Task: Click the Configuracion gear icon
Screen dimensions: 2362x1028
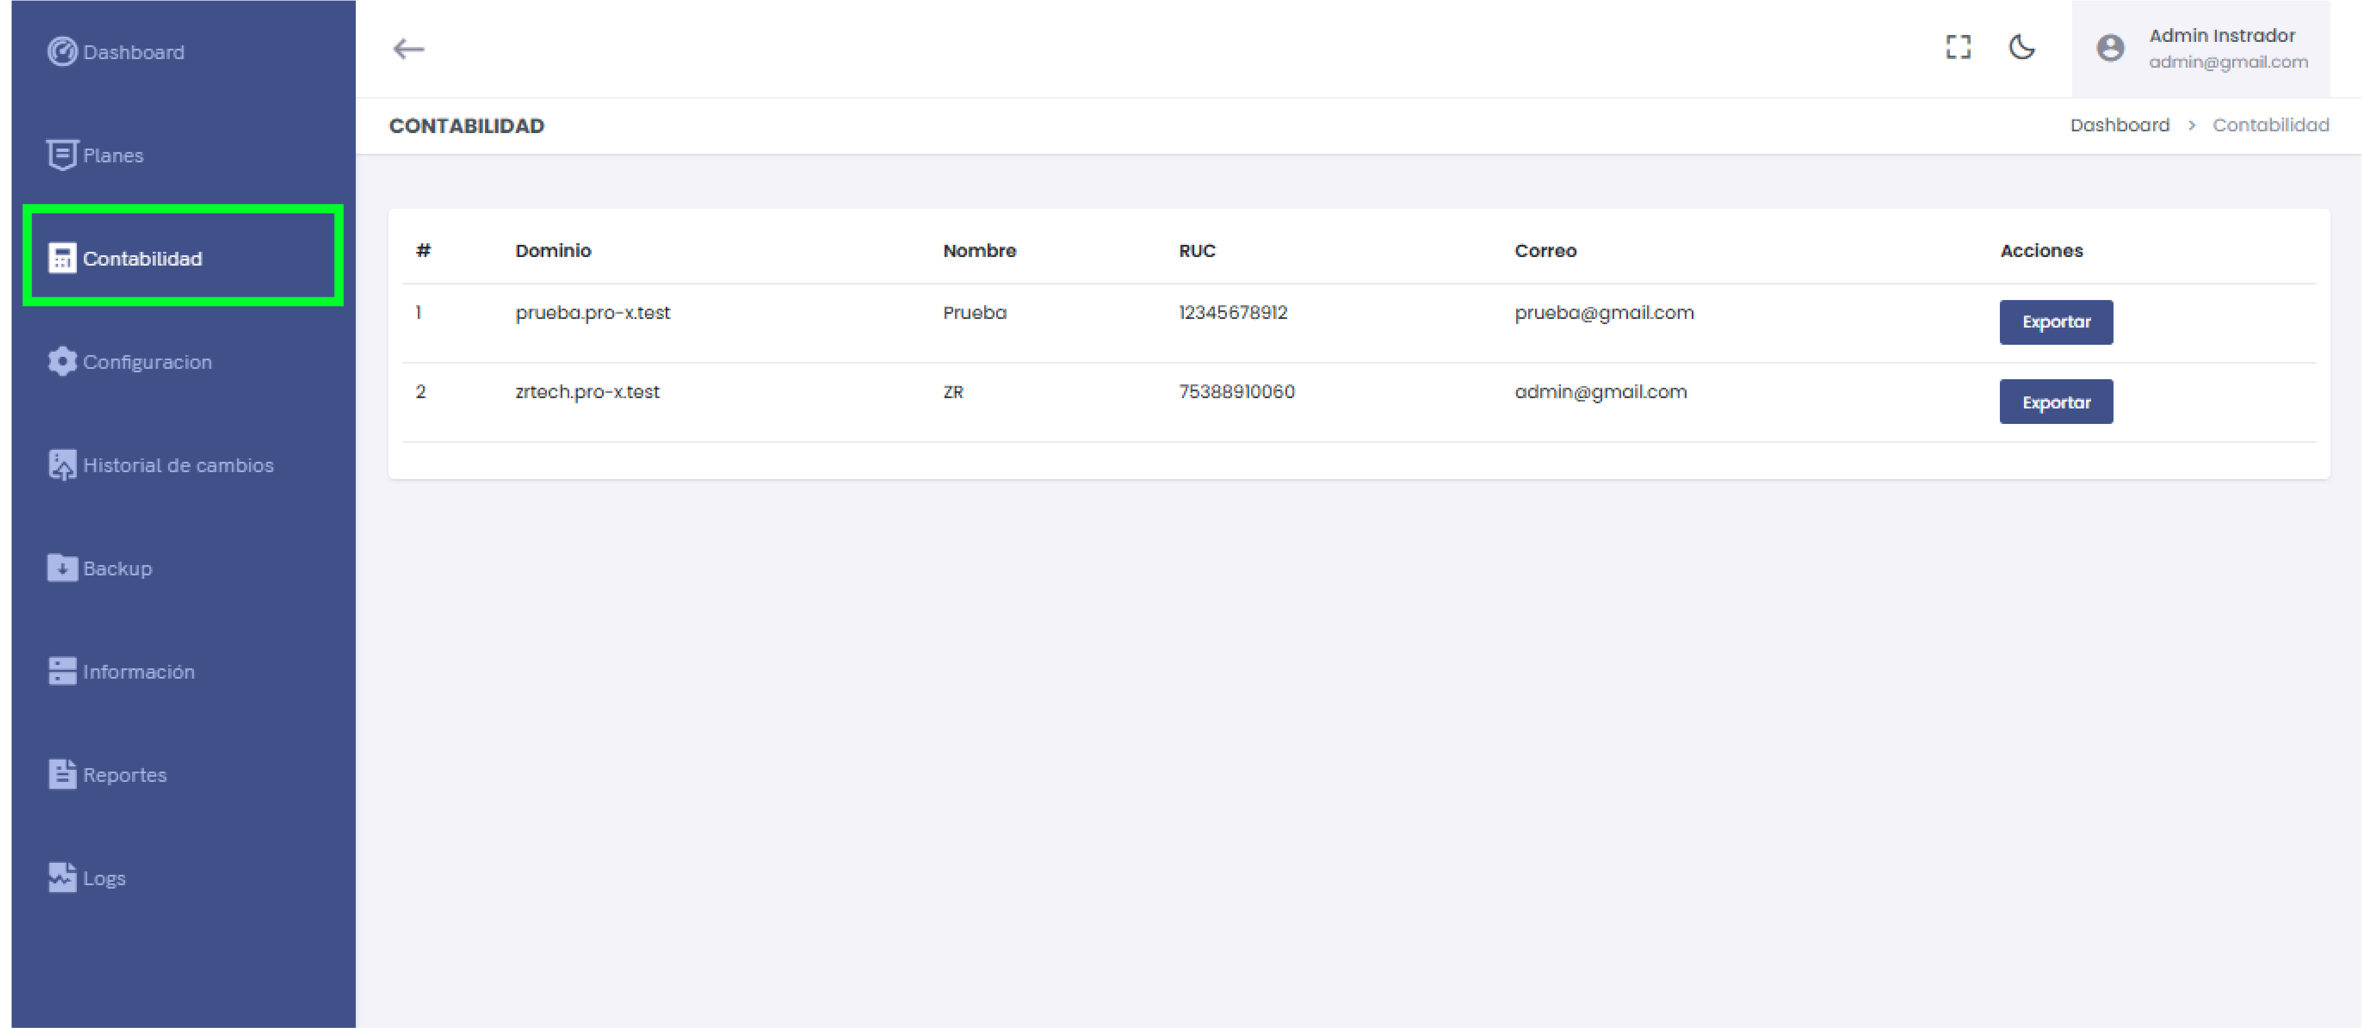Action: pyautogui.click(x=61, y=362)
